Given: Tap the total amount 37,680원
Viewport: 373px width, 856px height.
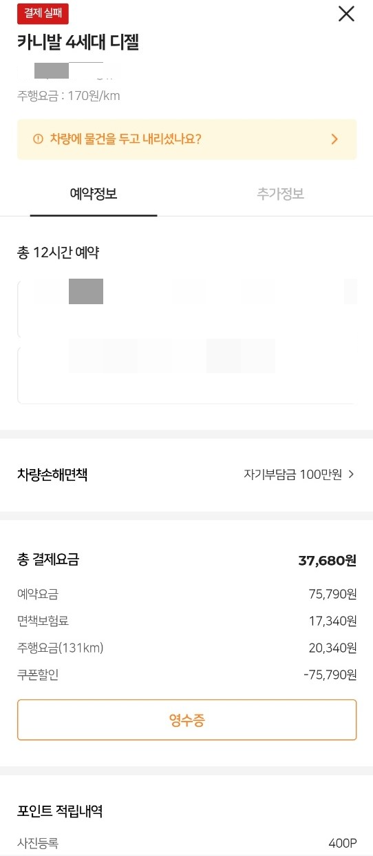Looking at the screenshot, I should (327, 560).
